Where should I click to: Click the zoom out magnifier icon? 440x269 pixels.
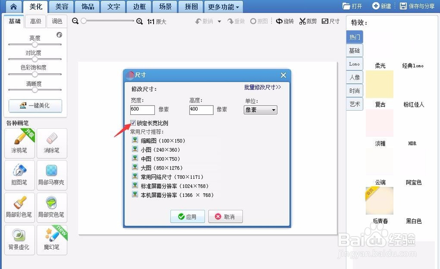(x=75, y=21)
